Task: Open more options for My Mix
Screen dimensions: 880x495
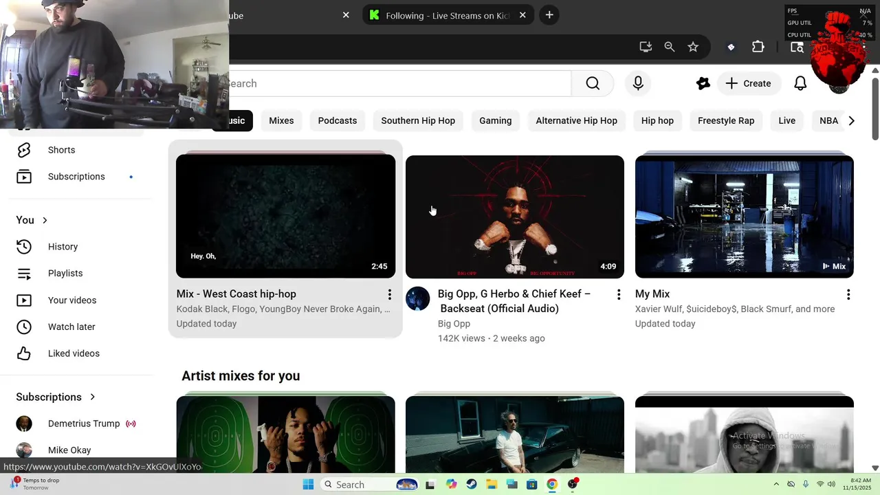Action: [x=848, y=294]
